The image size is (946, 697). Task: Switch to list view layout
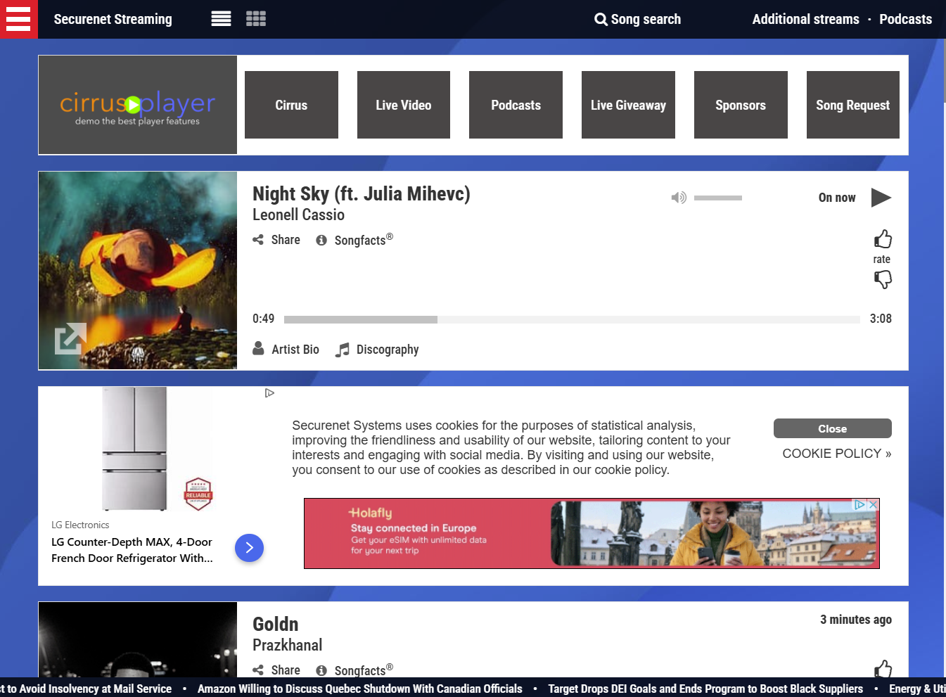click(x=220, y=19)
